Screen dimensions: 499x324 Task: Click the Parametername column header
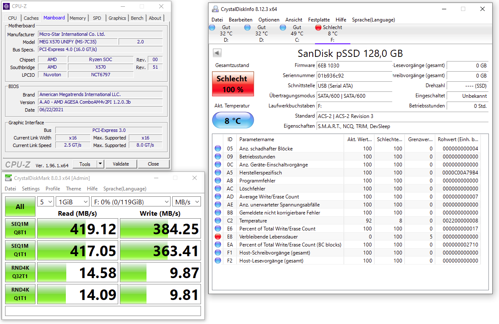[290, 139]
